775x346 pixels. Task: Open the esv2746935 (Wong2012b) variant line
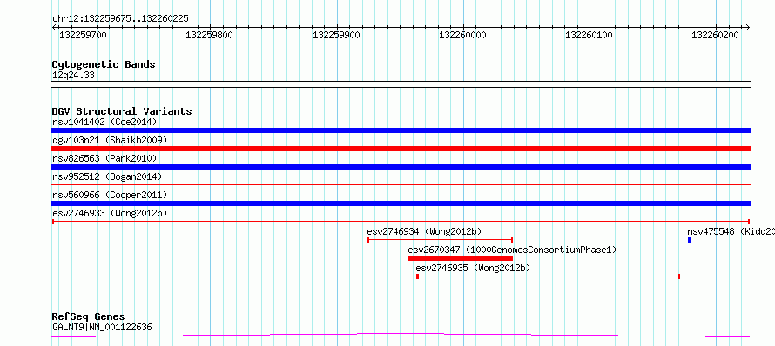click(x=548, y=276)
